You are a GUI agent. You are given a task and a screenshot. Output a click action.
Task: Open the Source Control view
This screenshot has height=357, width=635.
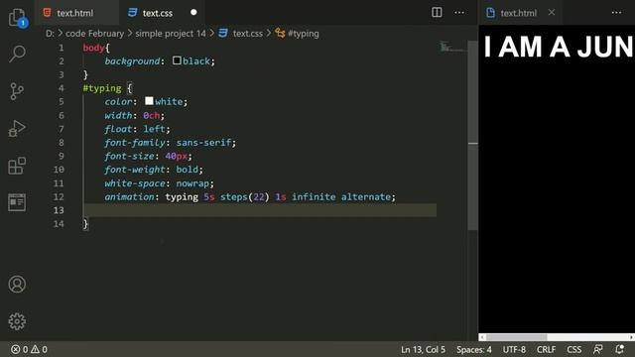[17, 91]
